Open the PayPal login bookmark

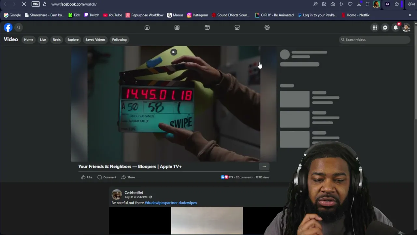pyautogui.click(x=318, y=15)
